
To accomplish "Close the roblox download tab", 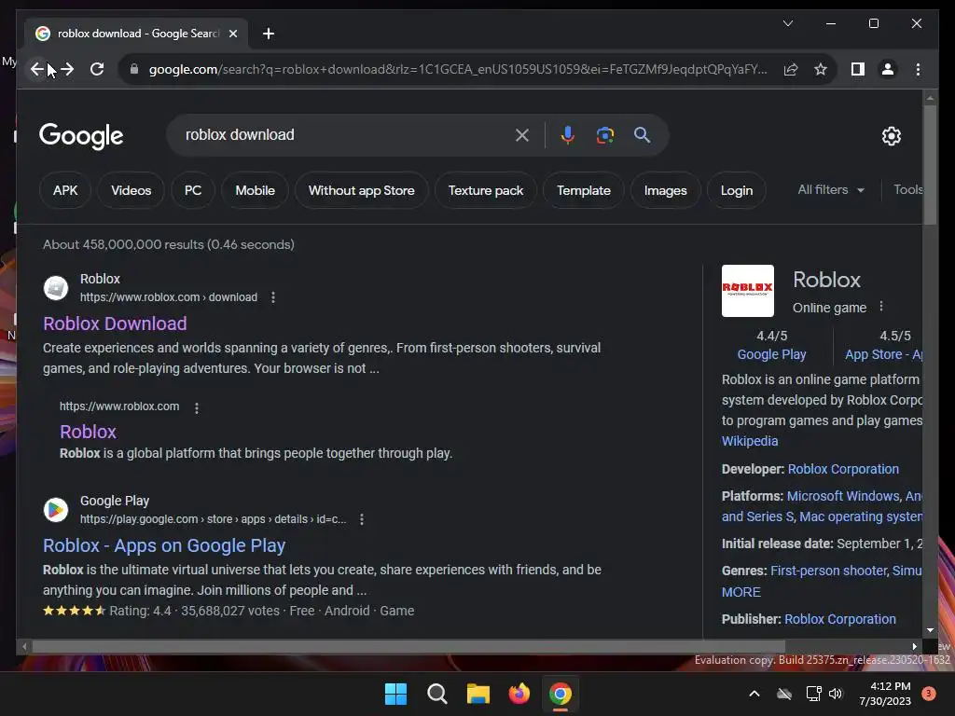I will tap(232, 34).
